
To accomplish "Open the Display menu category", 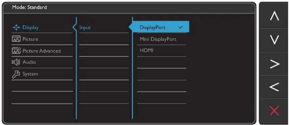I will (x=42, y=28).
